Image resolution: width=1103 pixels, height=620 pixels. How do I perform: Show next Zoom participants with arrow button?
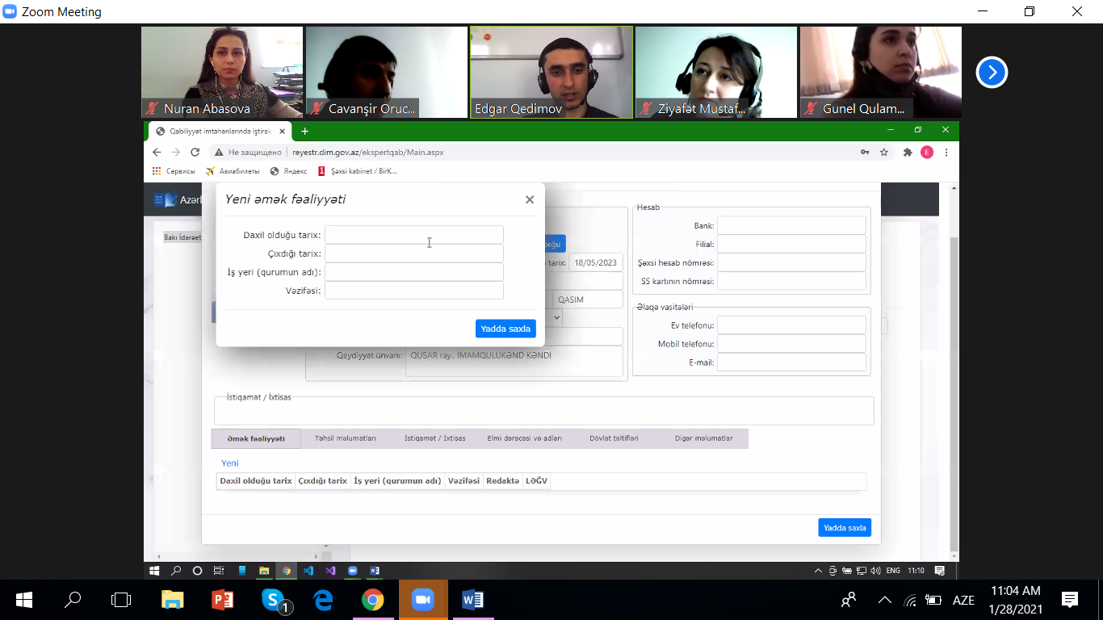(x=992, y=73)
